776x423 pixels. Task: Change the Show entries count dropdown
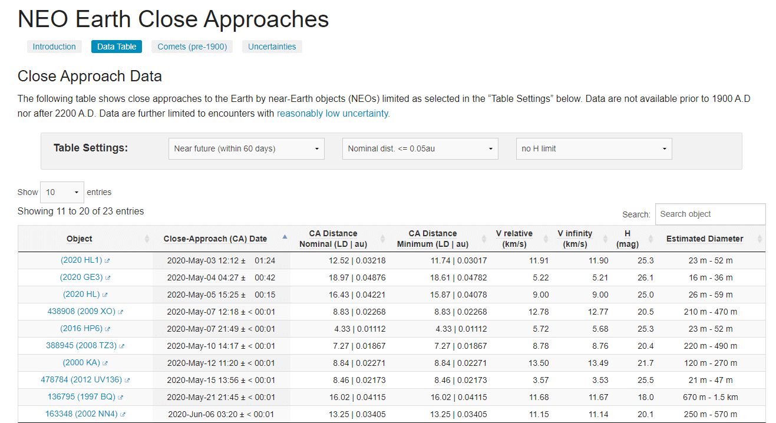point(62,192)
